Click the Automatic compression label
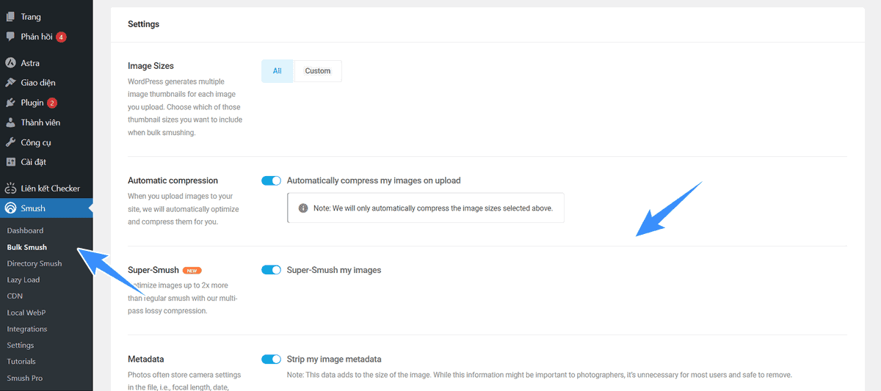 [x=173, y=180]
